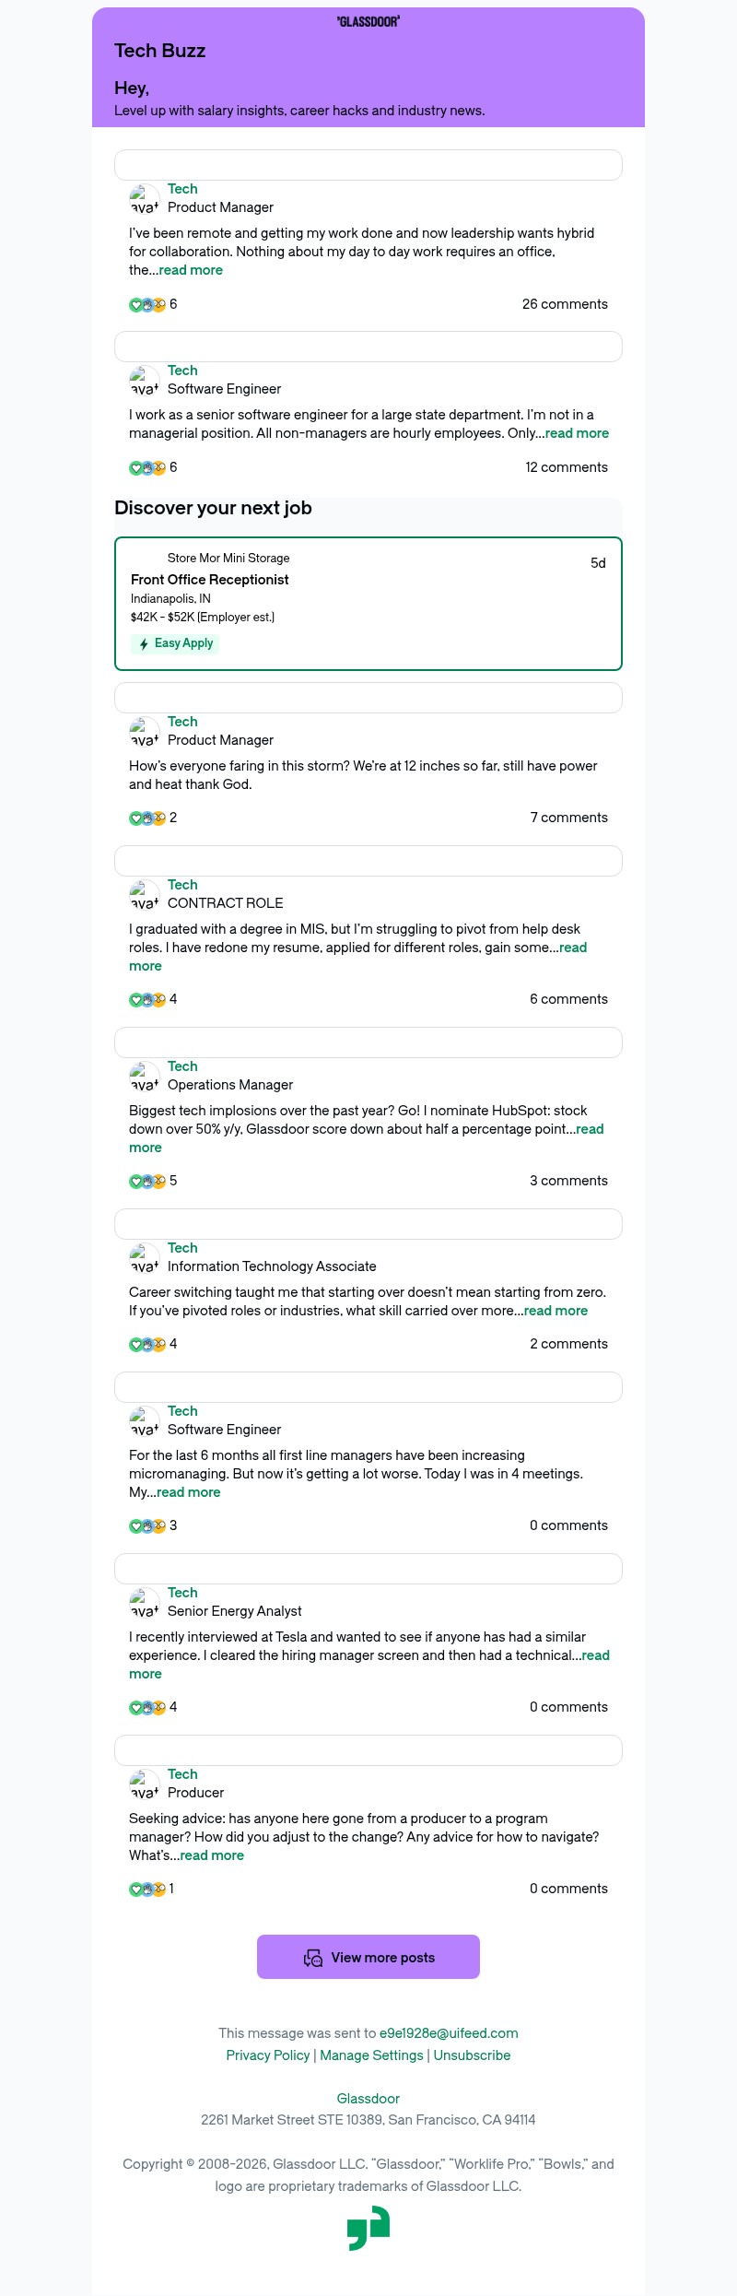
Task: Click the reaction icons under the storm post
Action: [x=147, y=817]
